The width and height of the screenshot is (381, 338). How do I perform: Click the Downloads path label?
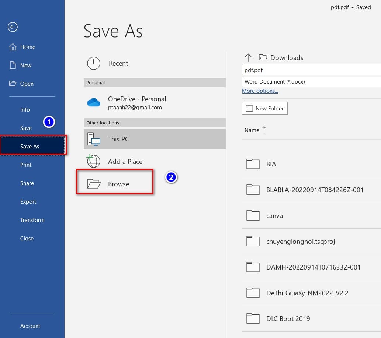pos(287,58)
